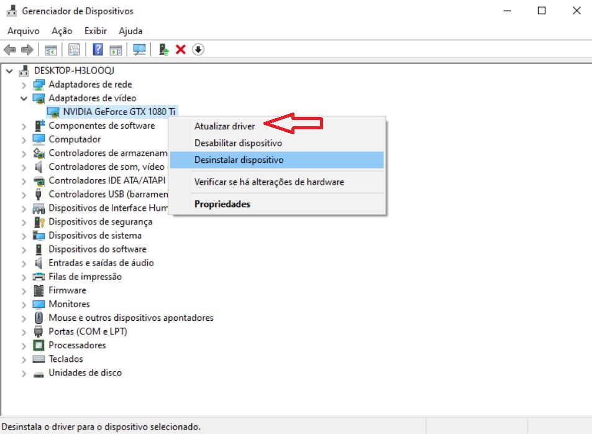
Task: Expand the Processadores category
Action: click(x=24, y=346)
